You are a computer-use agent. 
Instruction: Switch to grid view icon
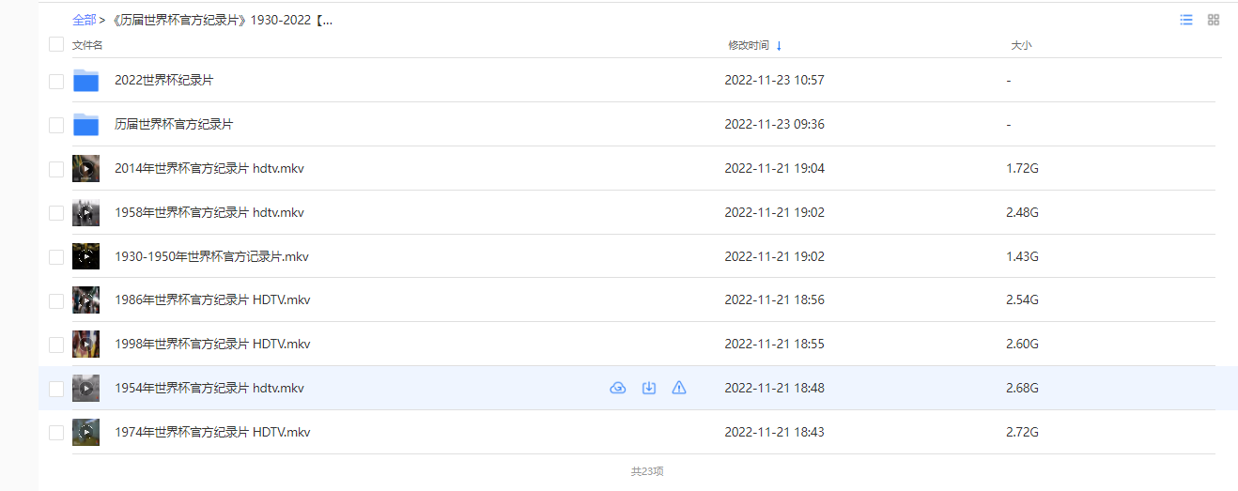pyautogui.click(x=1214, y=20)
